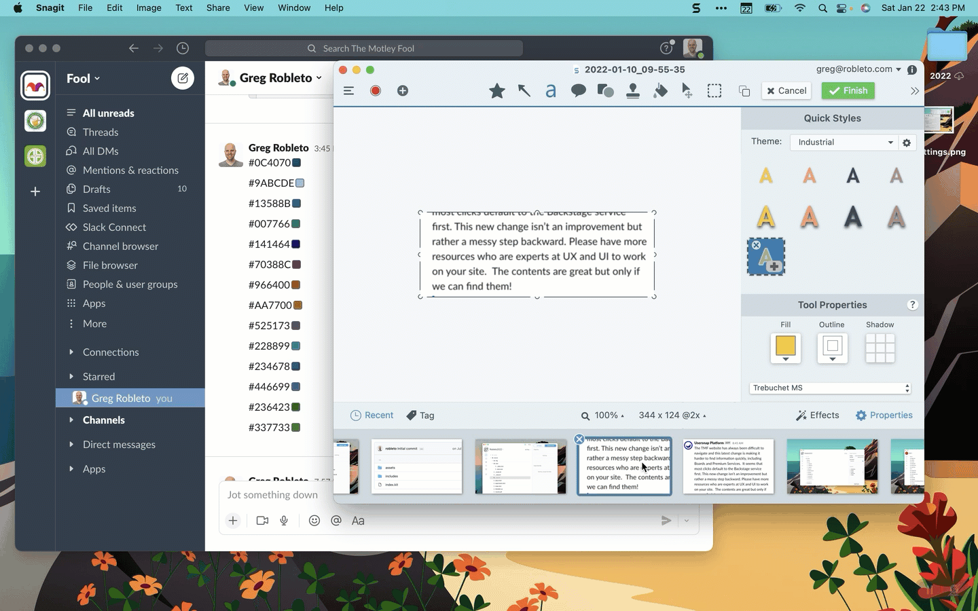Open theme settings gear in Quick Styles

(907, 143)
